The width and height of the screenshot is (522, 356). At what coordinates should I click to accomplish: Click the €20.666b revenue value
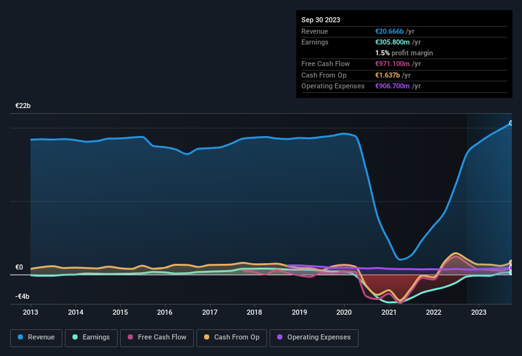(x=389, y=31)
